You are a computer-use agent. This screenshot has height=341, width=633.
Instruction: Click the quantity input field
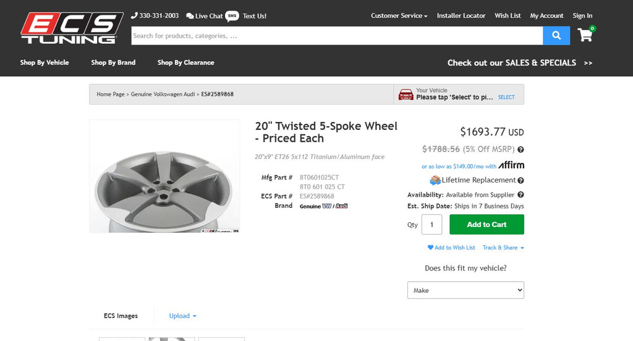pyautogui.click(x=431, y=225)
